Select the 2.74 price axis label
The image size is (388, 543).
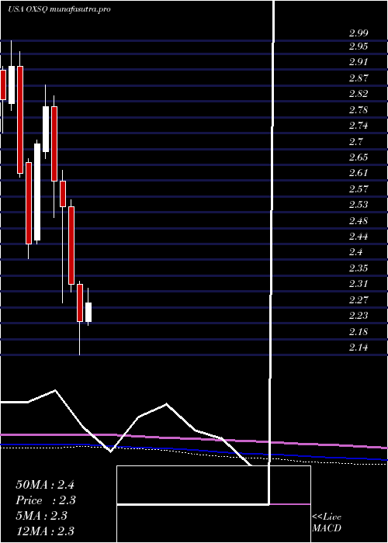pyautogui.click(x=359, y=126)
